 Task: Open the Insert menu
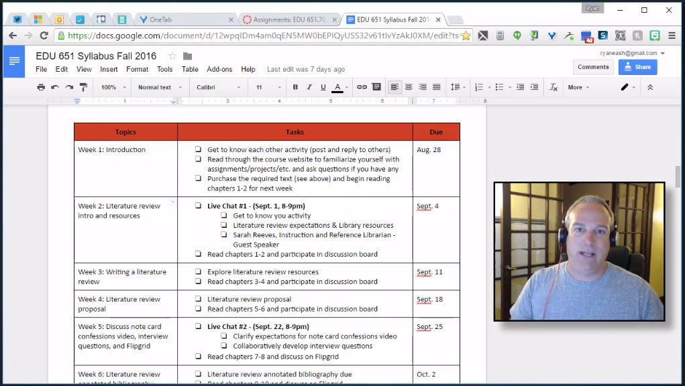[109, 69]
